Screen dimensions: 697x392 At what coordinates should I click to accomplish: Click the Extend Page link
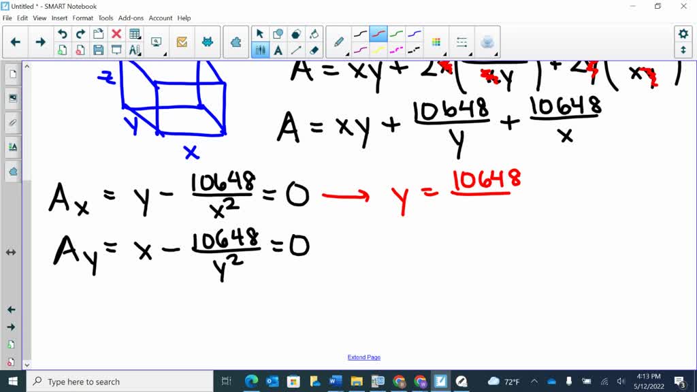[363, 357]
